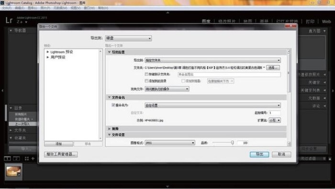
Task: Expand the 快速修改照片 panel arrow
Action: [x=324, y=75]
